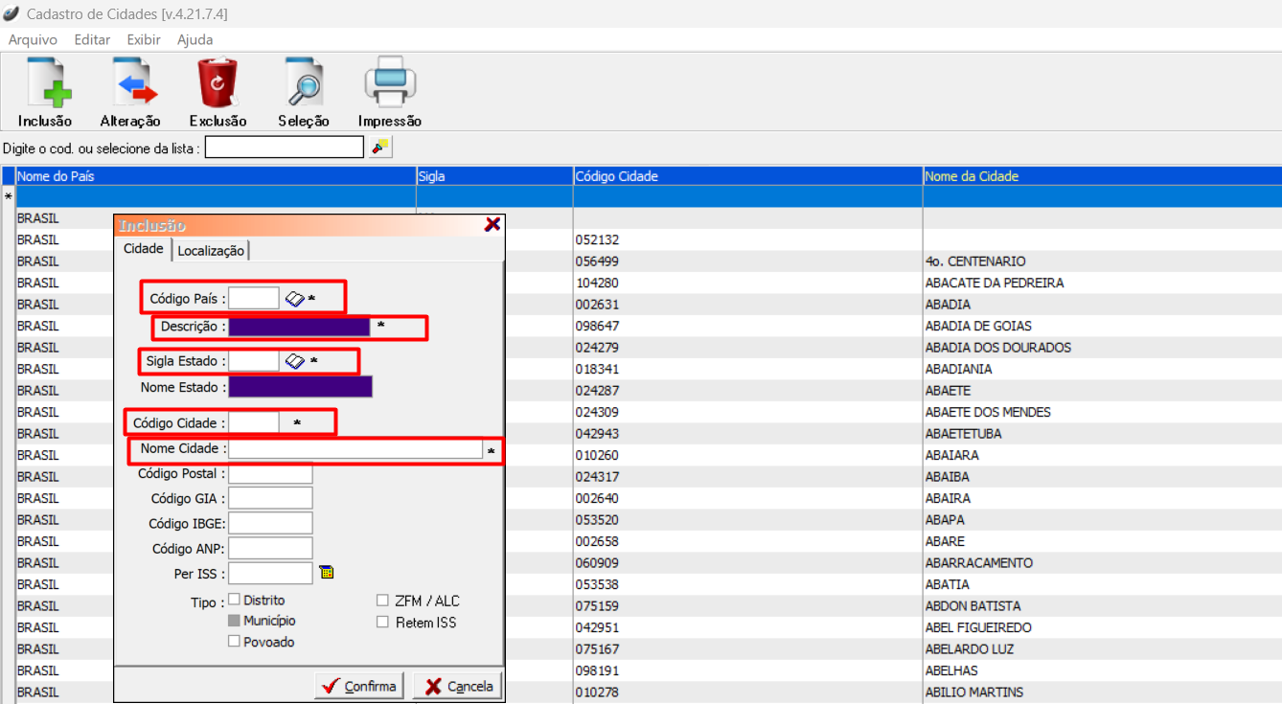Toggle the Povoado checkbox
Image resolution: width=1282 pixels, height=704 pixels.
[x=234, y=642]
